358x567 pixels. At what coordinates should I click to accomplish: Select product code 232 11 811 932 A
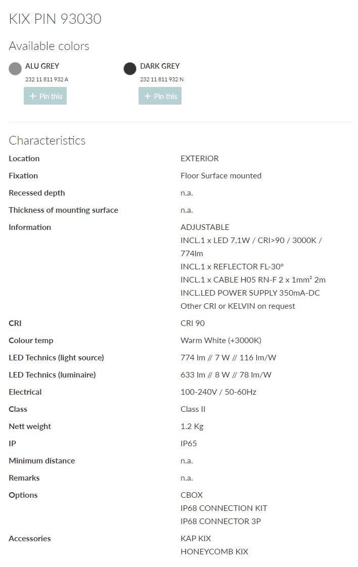(x=47, y=79)
